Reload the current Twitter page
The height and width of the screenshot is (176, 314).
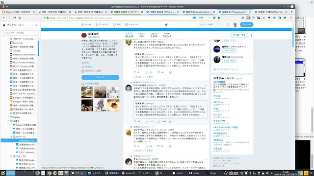tap(14, 18)
